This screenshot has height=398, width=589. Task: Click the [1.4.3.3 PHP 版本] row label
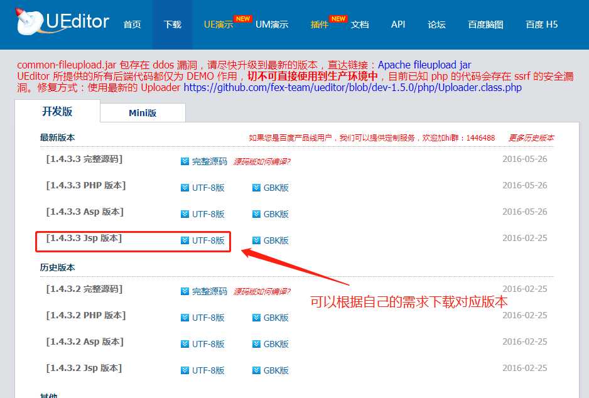point(86,185)
